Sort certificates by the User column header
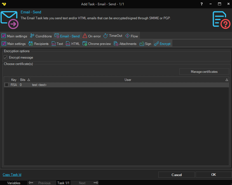The width and height of the screenshot is (232, 185). point(128,80)
